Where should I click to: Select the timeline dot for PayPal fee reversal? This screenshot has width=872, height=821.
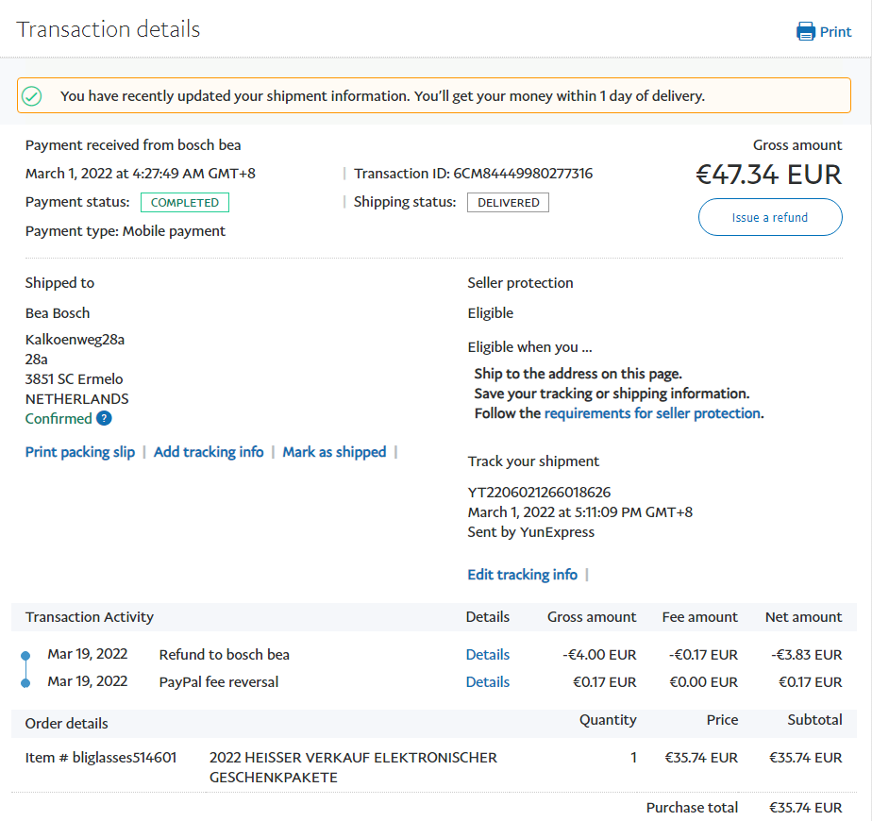(25, 682)
